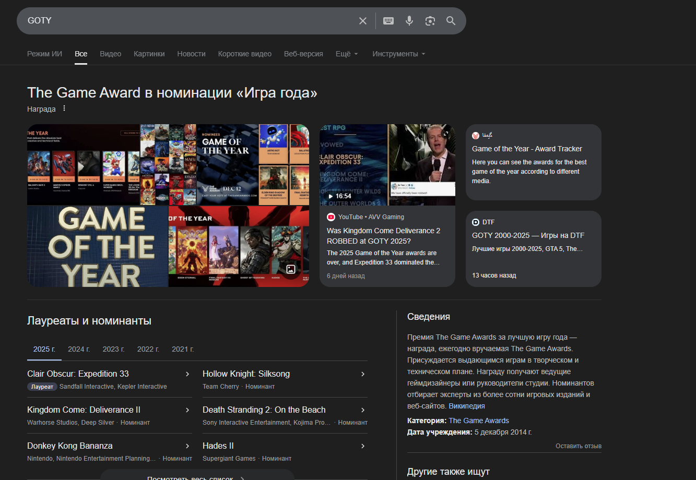The height and width of the screenshot is (480, 696).
Task: Expand the Death Stranding 2 row arrow
Action: (363, 410)
